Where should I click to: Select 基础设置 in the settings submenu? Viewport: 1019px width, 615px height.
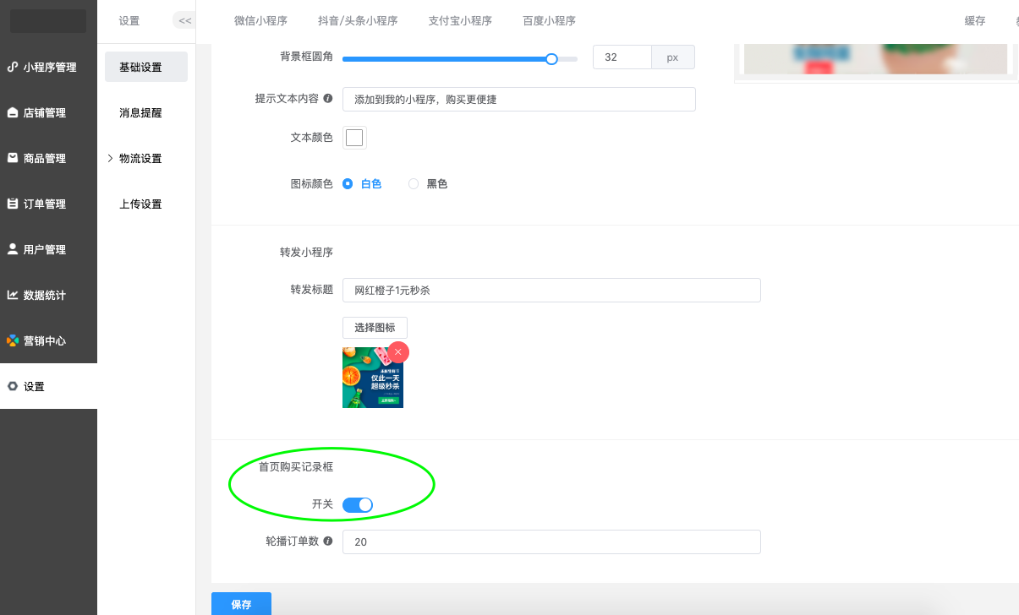click(x=146, y=67)
